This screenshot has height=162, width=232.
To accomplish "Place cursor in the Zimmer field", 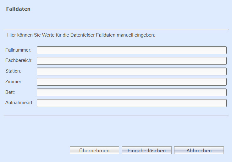I will pyautogui.click(x=132, y=82).
